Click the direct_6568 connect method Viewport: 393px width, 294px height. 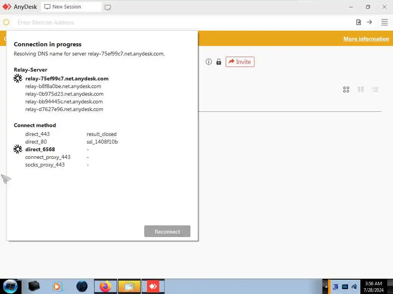(x=40, y=149)
